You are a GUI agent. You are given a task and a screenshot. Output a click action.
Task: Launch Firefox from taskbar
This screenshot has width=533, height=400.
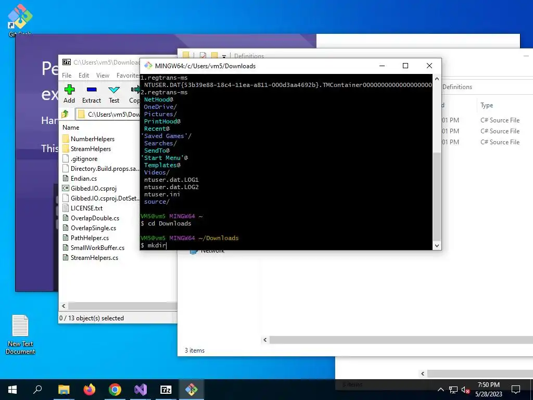(90, 390)
